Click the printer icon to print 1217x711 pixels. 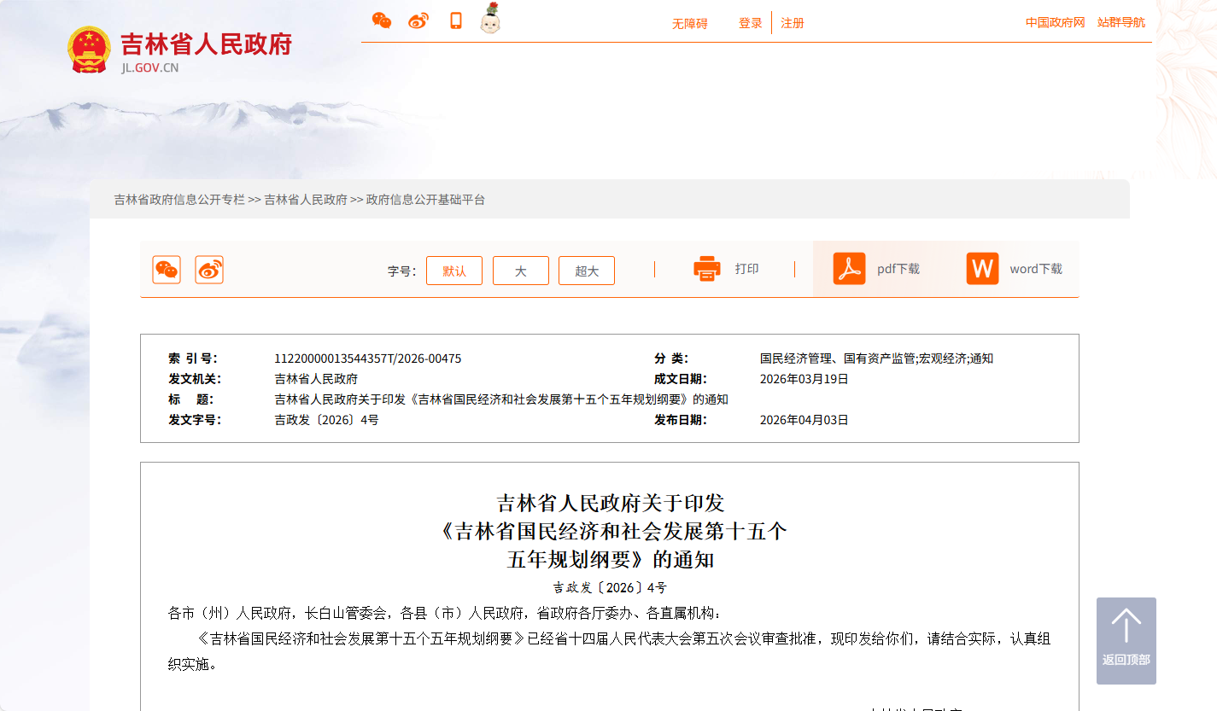click(x=707, y=269)
